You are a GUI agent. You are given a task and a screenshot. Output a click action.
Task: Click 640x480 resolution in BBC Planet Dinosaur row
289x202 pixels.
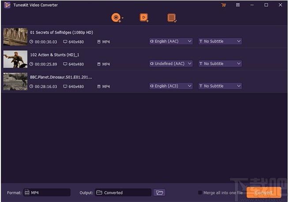tap(76, 86)
